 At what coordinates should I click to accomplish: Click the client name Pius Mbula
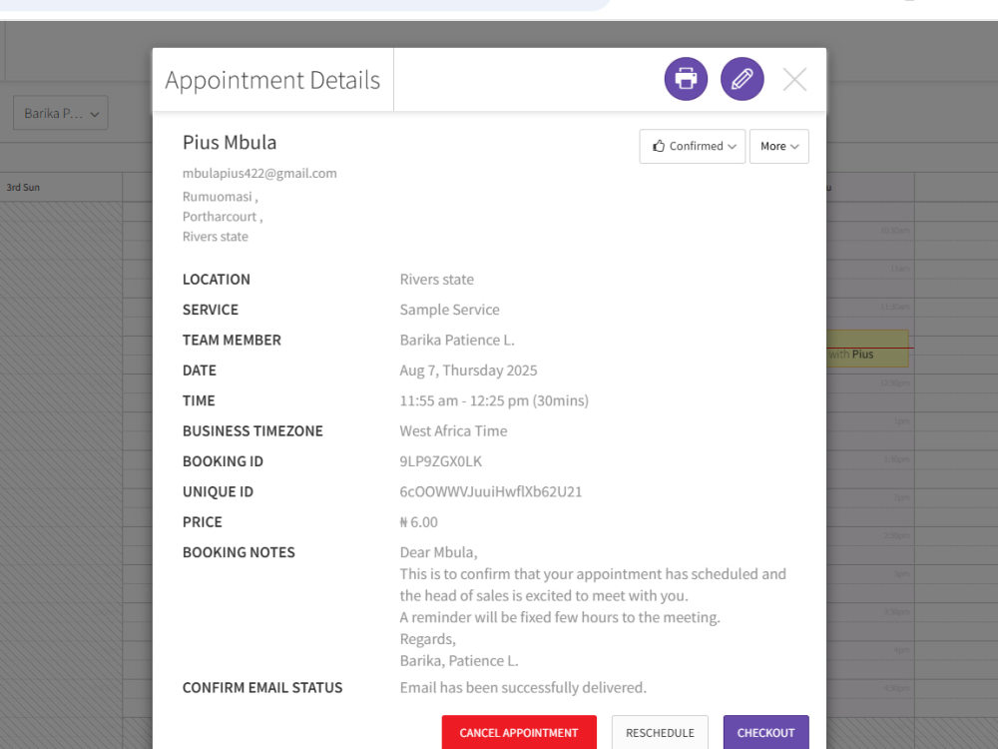tap(230, 142)
